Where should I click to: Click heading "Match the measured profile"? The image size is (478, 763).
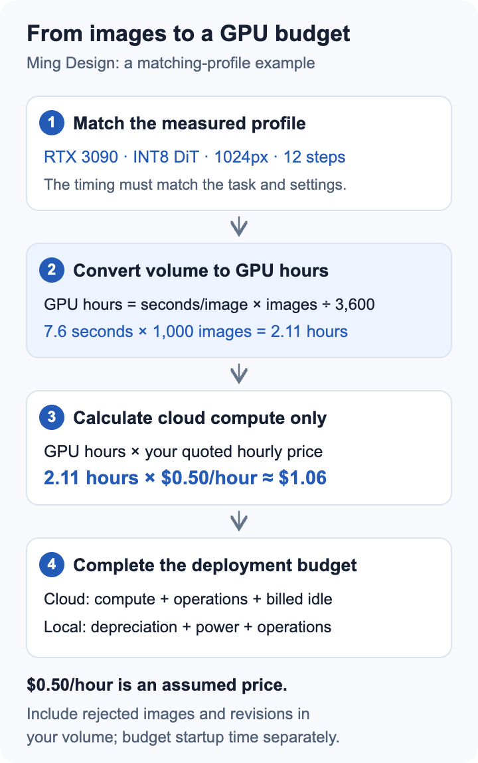coord(189,123)
